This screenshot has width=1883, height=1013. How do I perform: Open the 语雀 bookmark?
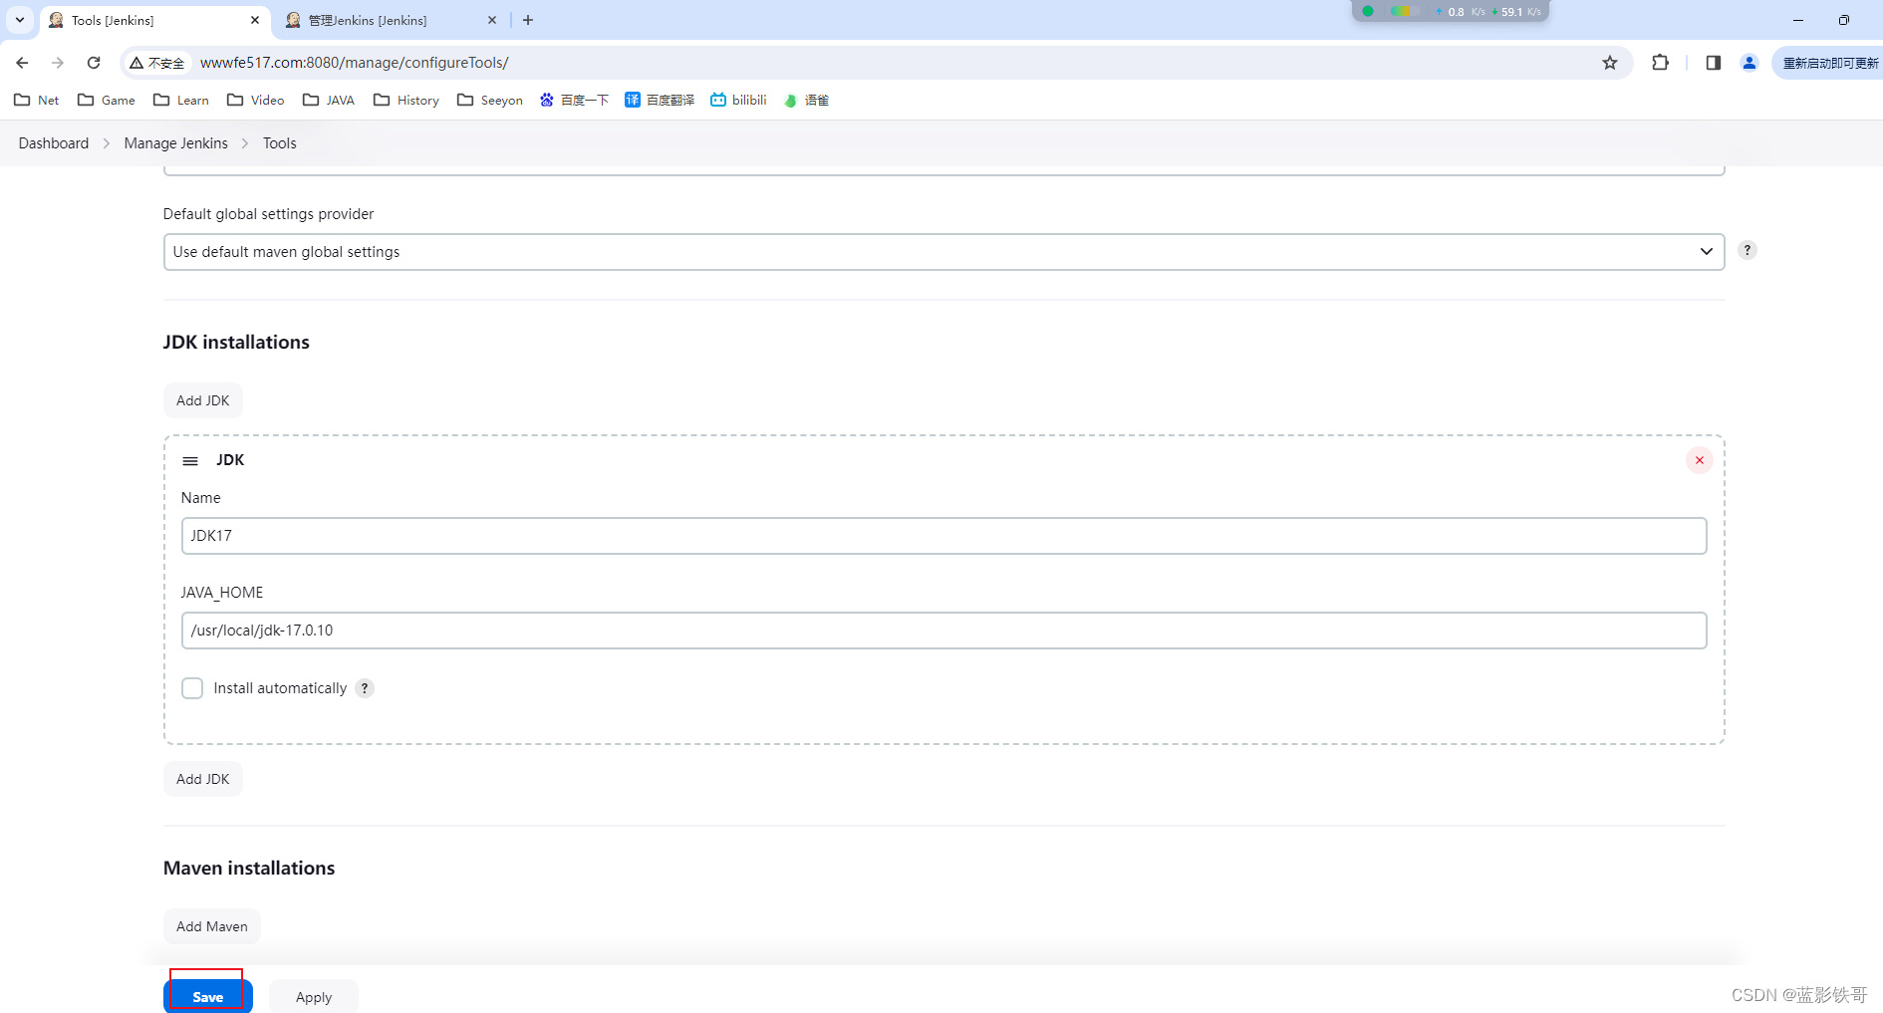point(806,100)
